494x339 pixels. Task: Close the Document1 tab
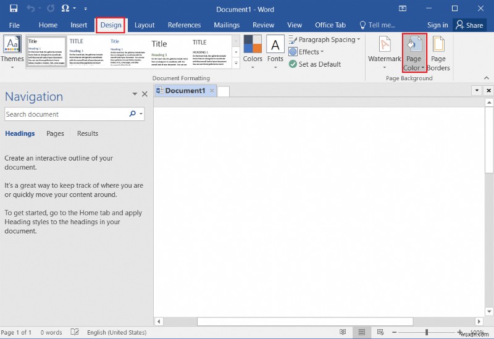(x=211, y=91)
